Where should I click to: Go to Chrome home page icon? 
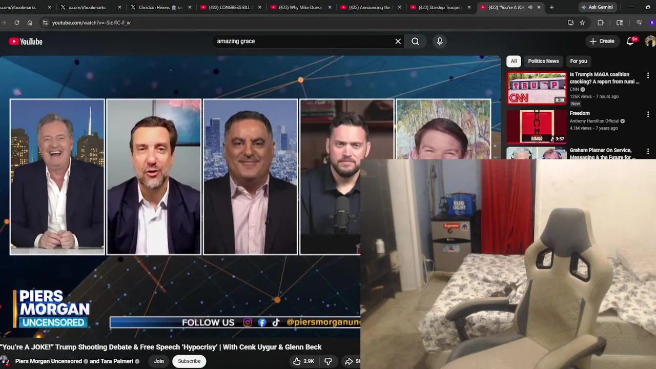[x=30, y=23]
